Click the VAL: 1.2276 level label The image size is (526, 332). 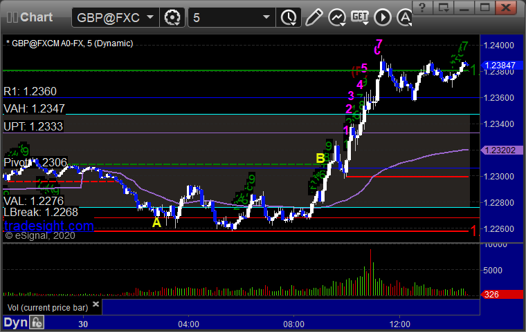pyautogui.click(x=33, y=201)
